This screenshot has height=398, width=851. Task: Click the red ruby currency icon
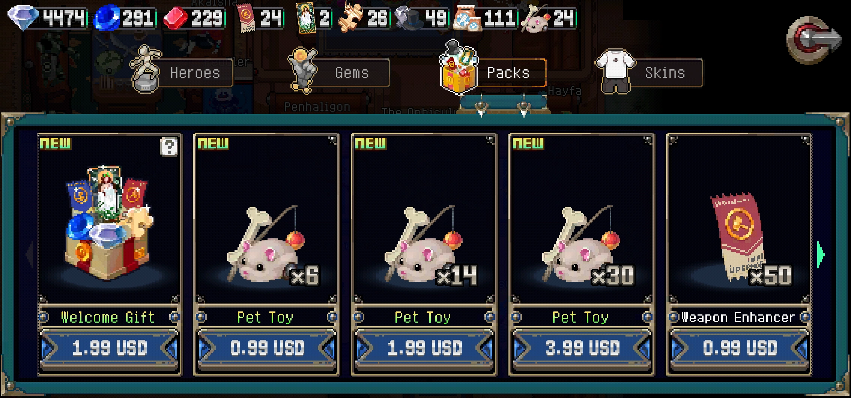(176, 18)
